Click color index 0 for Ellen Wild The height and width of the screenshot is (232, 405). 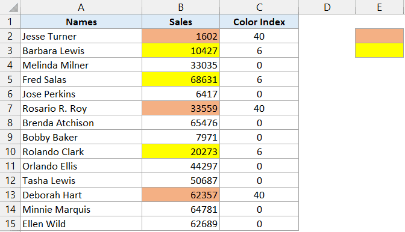pyautogui.click(x=259, y=223)
